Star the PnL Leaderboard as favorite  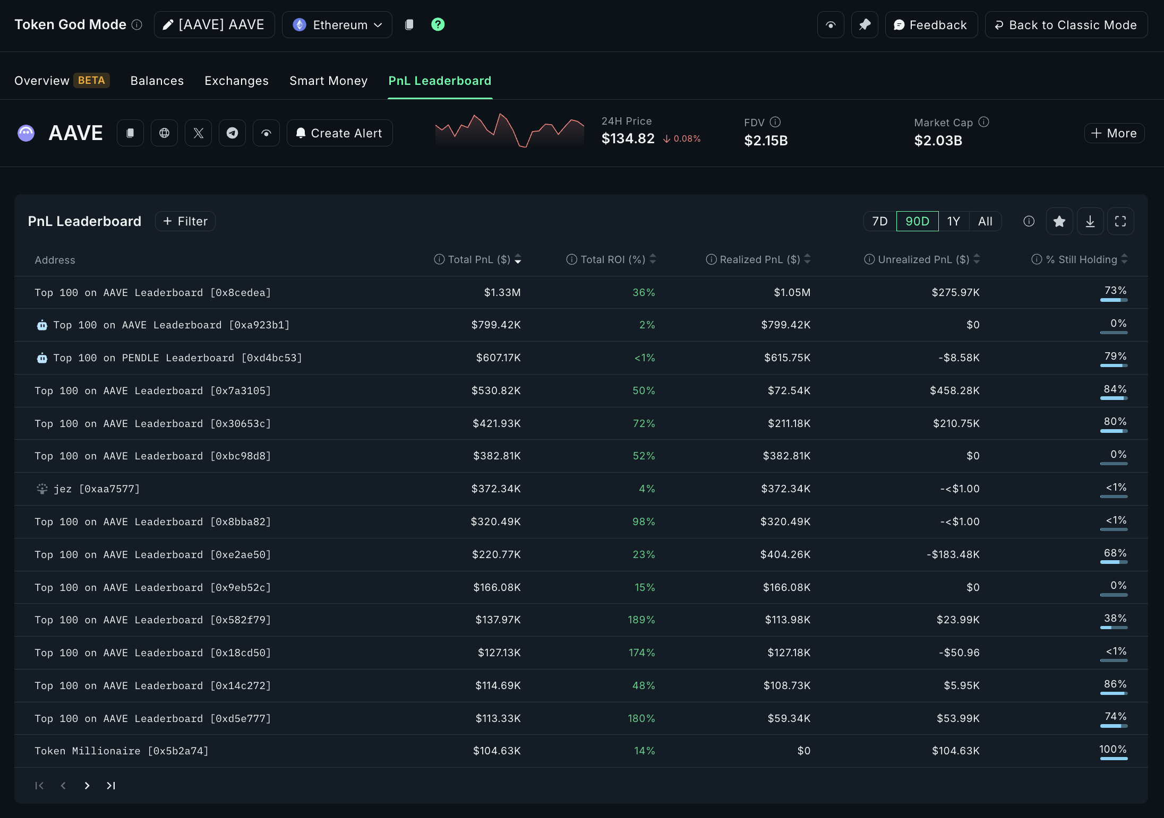[x=1059, y=221]
